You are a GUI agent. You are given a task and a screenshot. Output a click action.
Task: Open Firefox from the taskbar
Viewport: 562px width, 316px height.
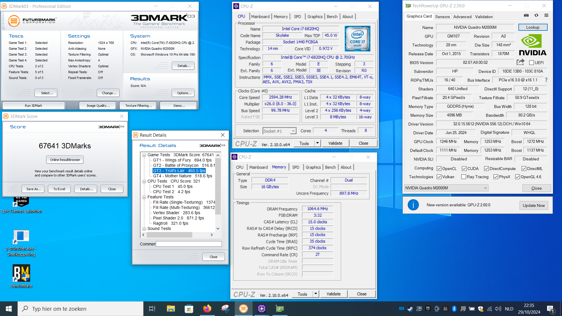click(207, 309)
